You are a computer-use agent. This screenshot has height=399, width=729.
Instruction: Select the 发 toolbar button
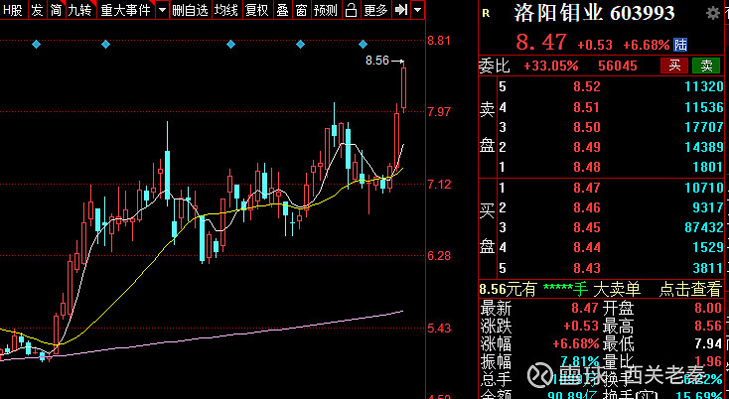[37, 10]
